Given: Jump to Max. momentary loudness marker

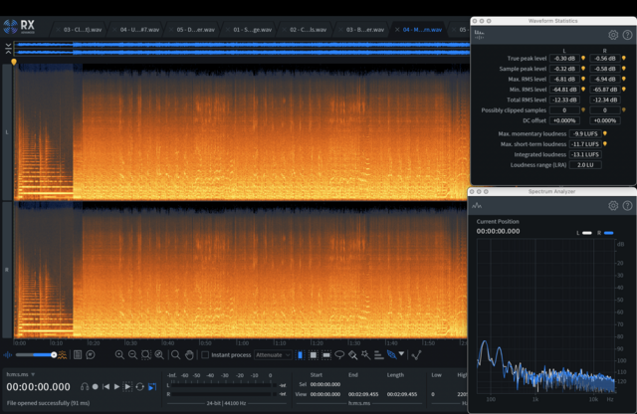Looking at the screenshot, I should click(605, 133).
